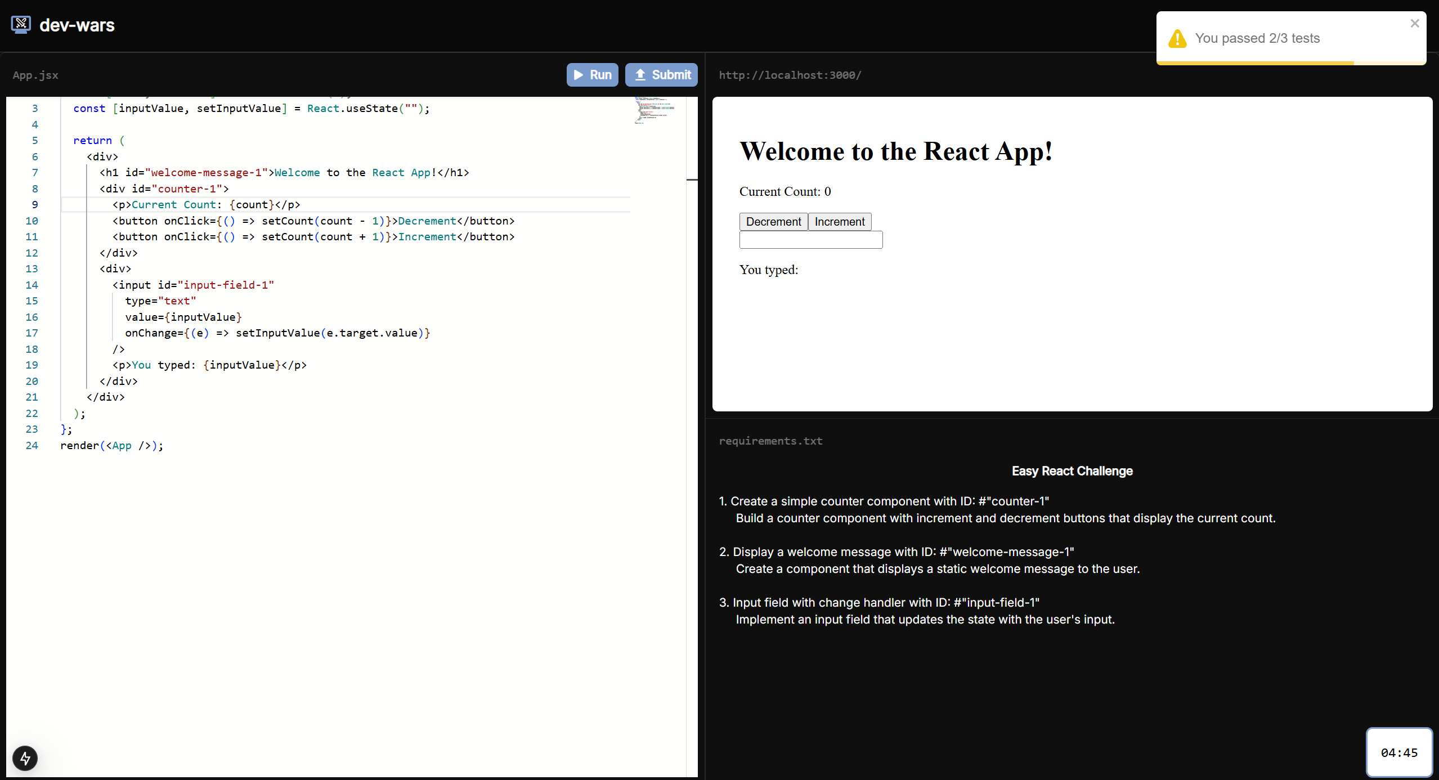This screenshot has height=780, width=1439.
Task: Click the localhost:3000 URL label
Action: pos(790,75)
